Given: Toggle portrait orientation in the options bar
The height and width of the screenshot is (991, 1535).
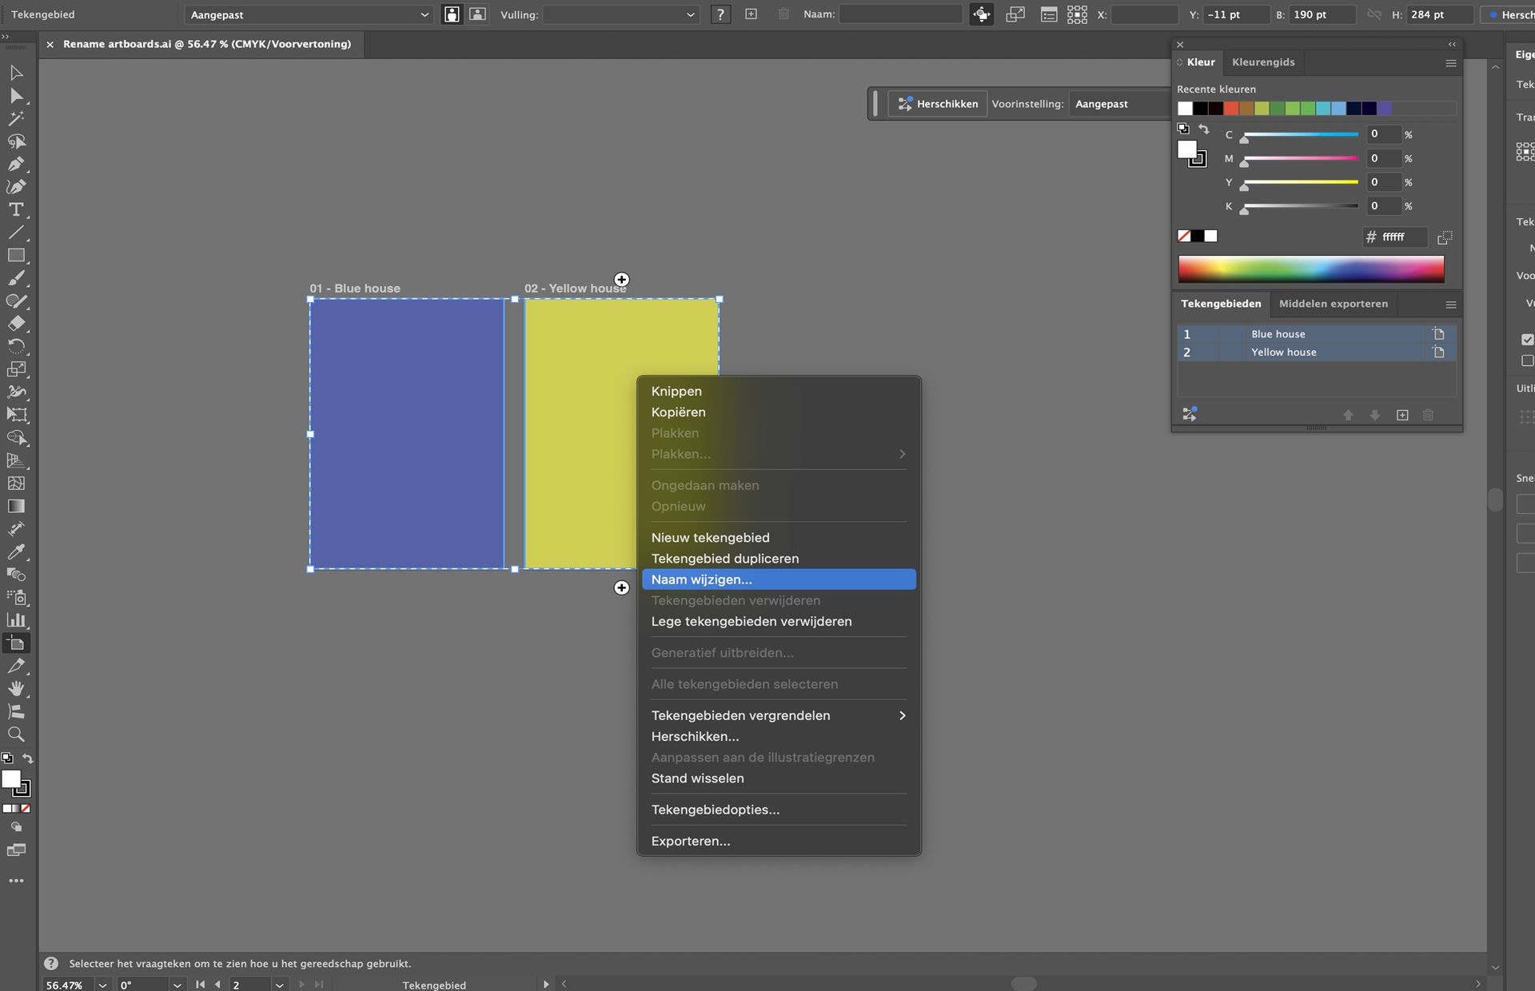Looking at the screenshot, I should pos(452,14).
